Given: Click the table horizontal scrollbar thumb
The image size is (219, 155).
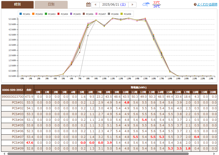Looking at the screenshot, I should pos(98,154).
